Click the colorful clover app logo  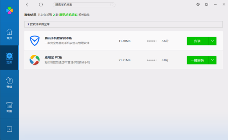click(x=9, y=10)
